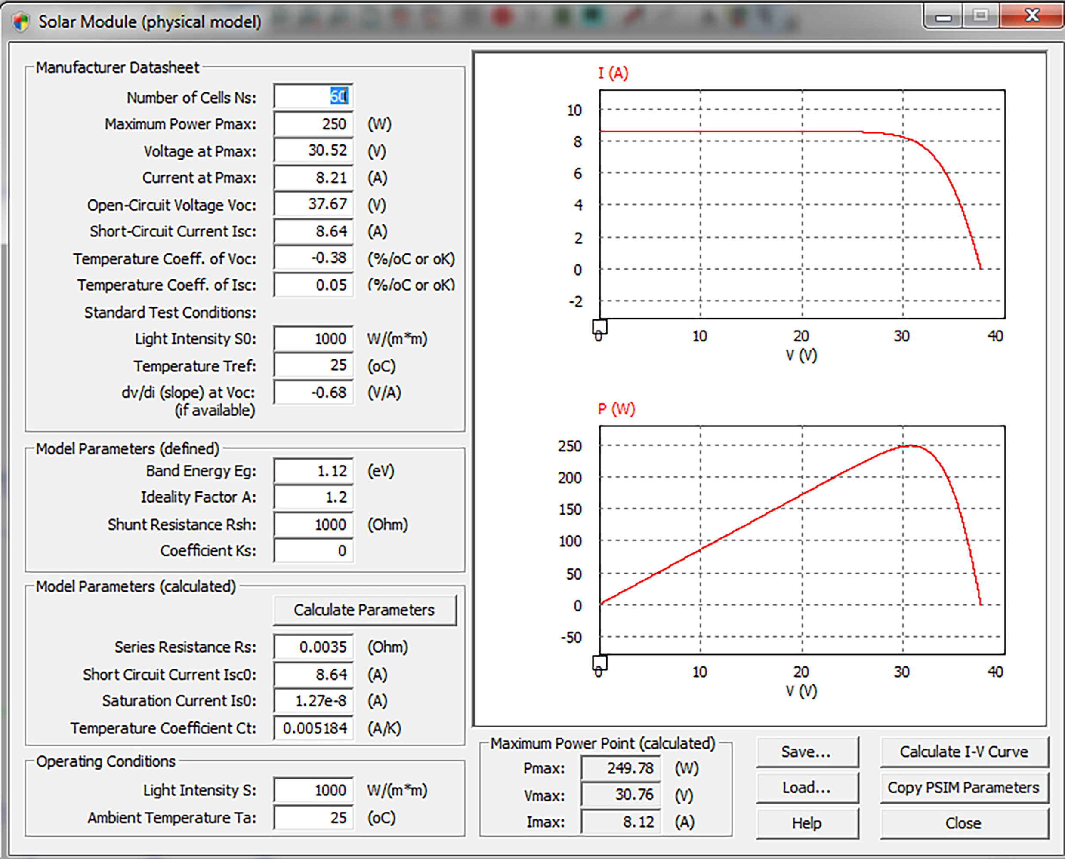Click the Solar Module title bar app icon
Image resolution: width=1065 pixels, height=859 pixels.
tap(20, 22)
